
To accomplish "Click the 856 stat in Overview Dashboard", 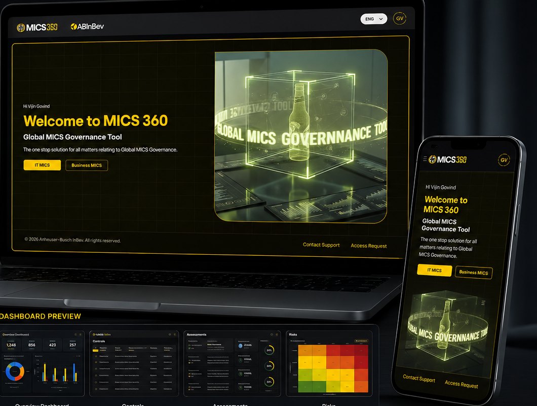I will tap(32, 345).
